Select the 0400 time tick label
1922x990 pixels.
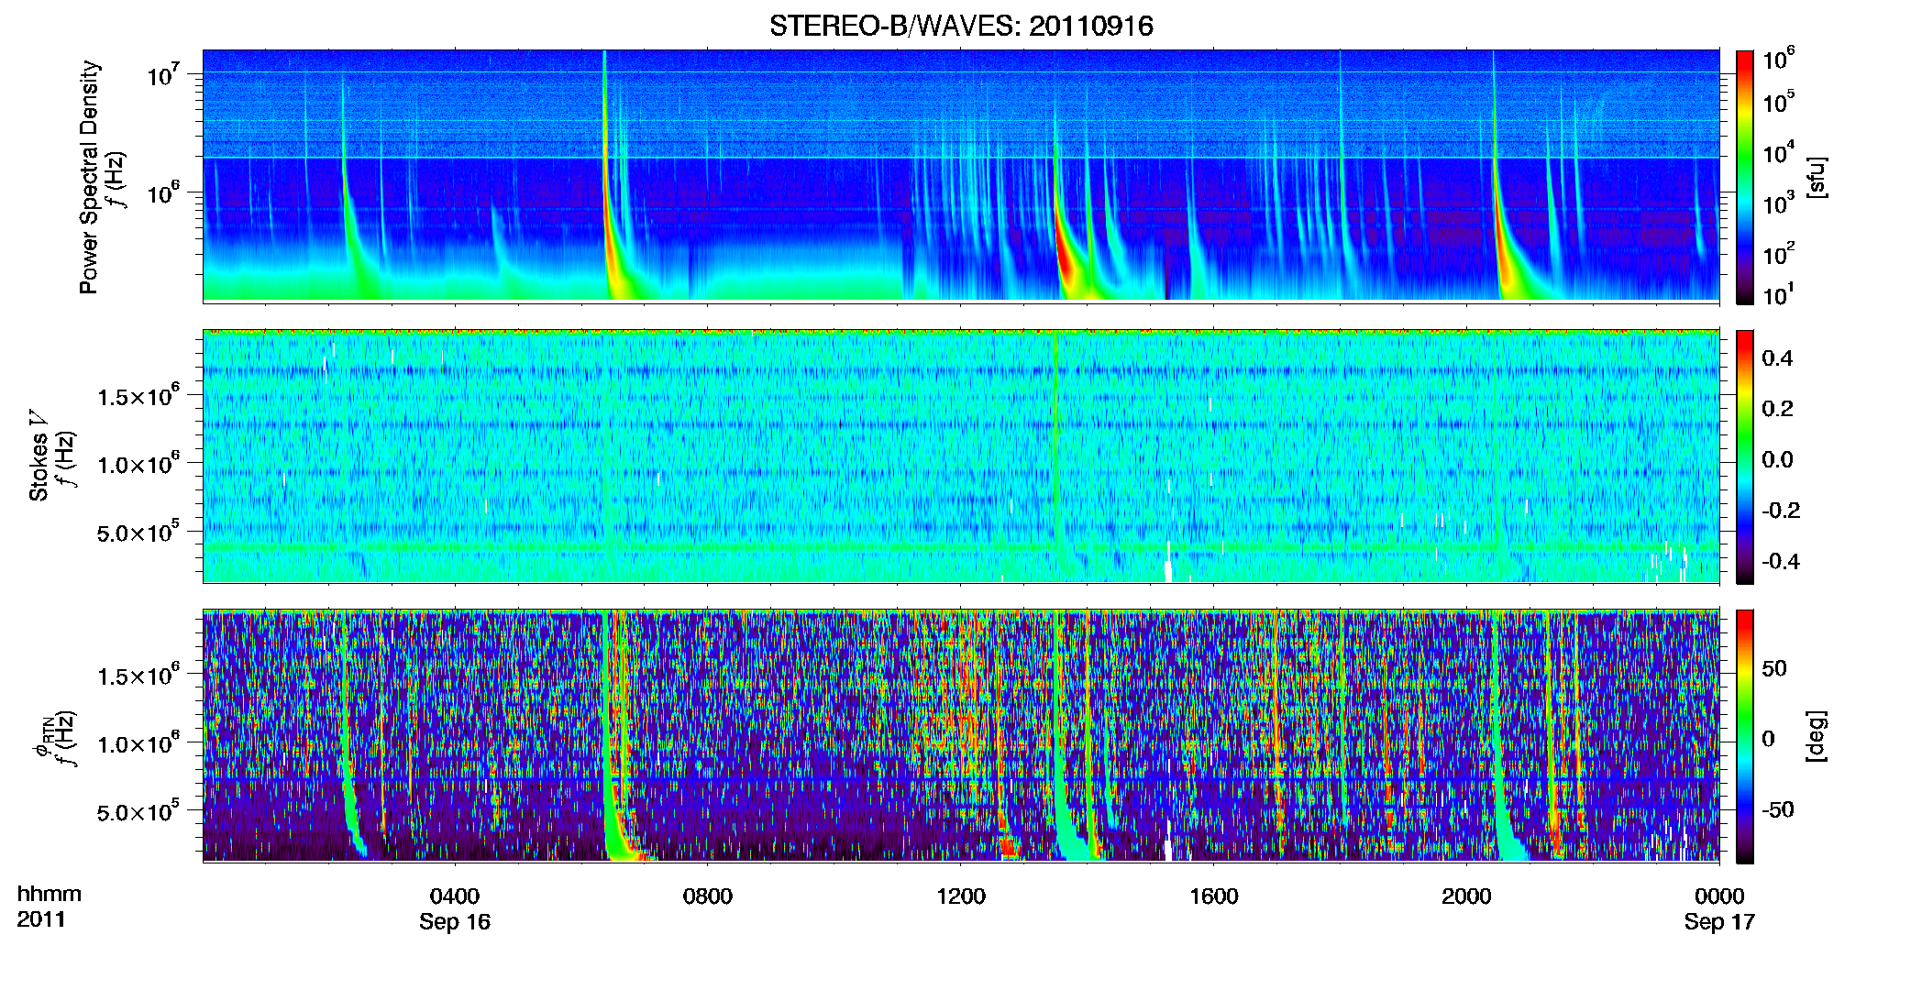(455, 896)
